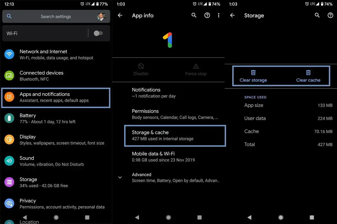
Task: Open three-dot overflow menu in App info
Action: [218, 15]
